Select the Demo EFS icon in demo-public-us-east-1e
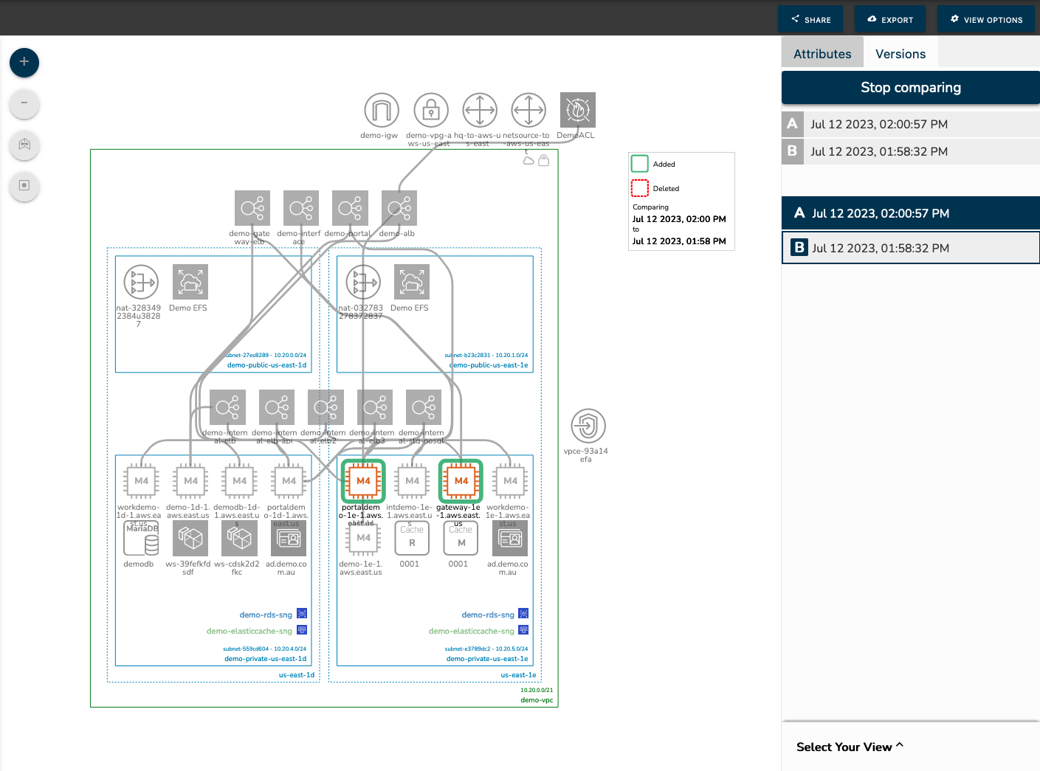Viewport: 1040px width, 771px height. [x=411, y=281]
